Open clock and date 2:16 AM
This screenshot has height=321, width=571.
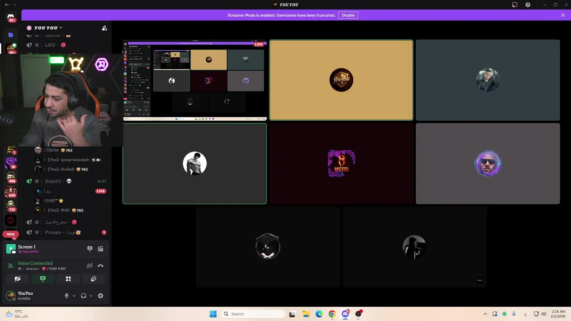(x=559, y=314)
